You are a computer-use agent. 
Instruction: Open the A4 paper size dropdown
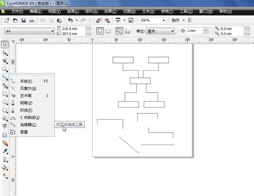[x=30, y=31]
